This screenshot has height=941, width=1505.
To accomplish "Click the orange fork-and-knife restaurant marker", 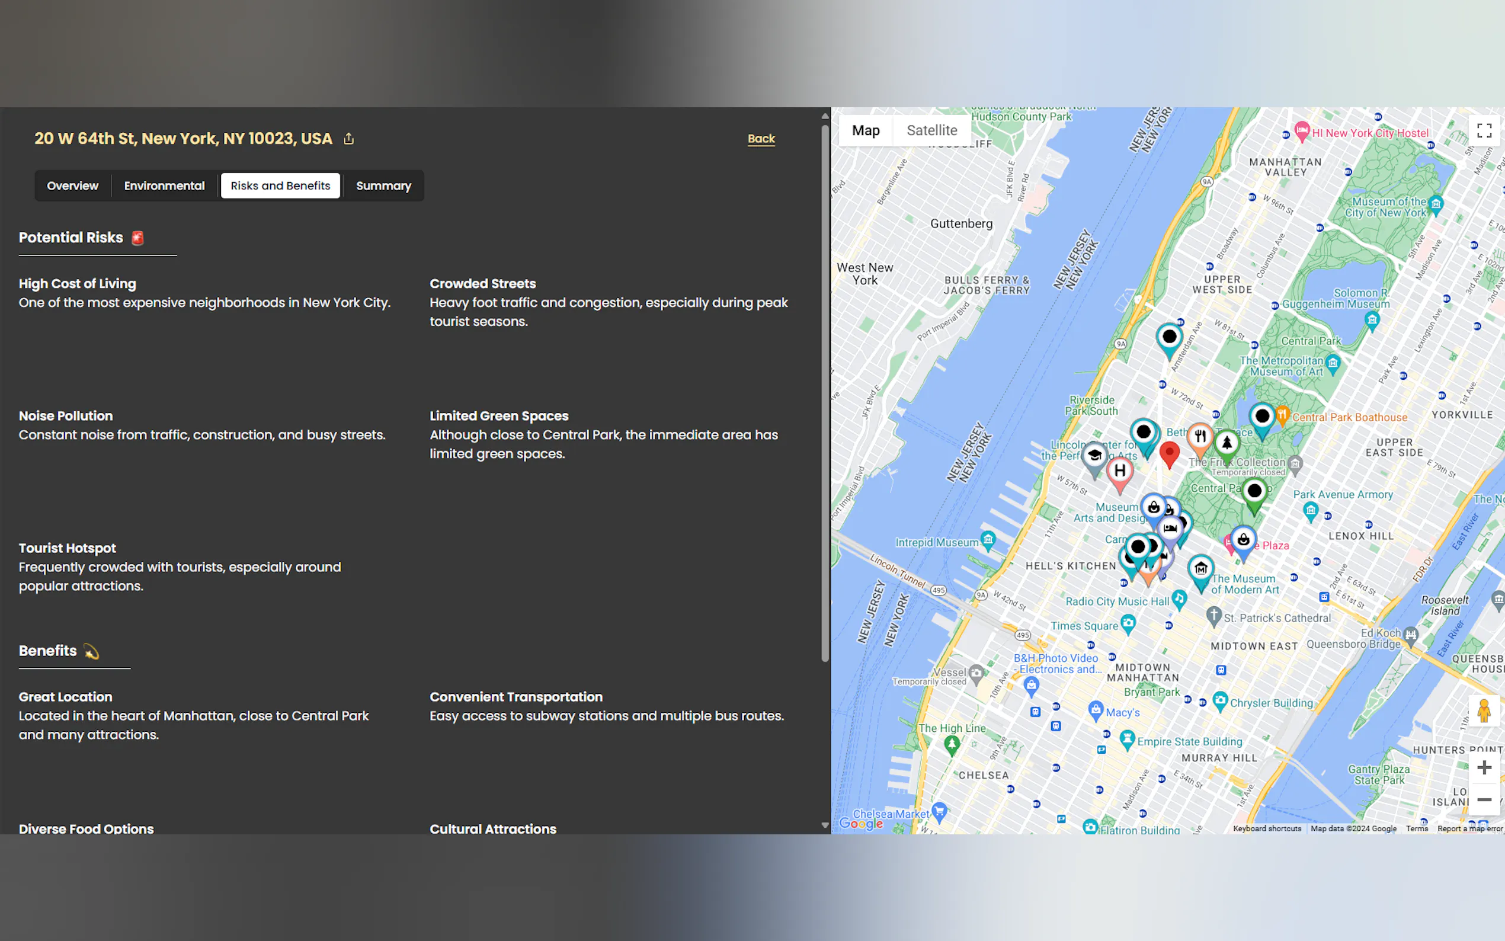I will pos(1200,436).
